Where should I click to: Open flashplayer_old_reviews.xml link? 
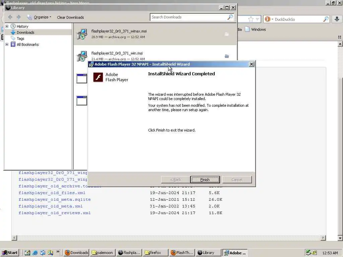coord(55,213)
